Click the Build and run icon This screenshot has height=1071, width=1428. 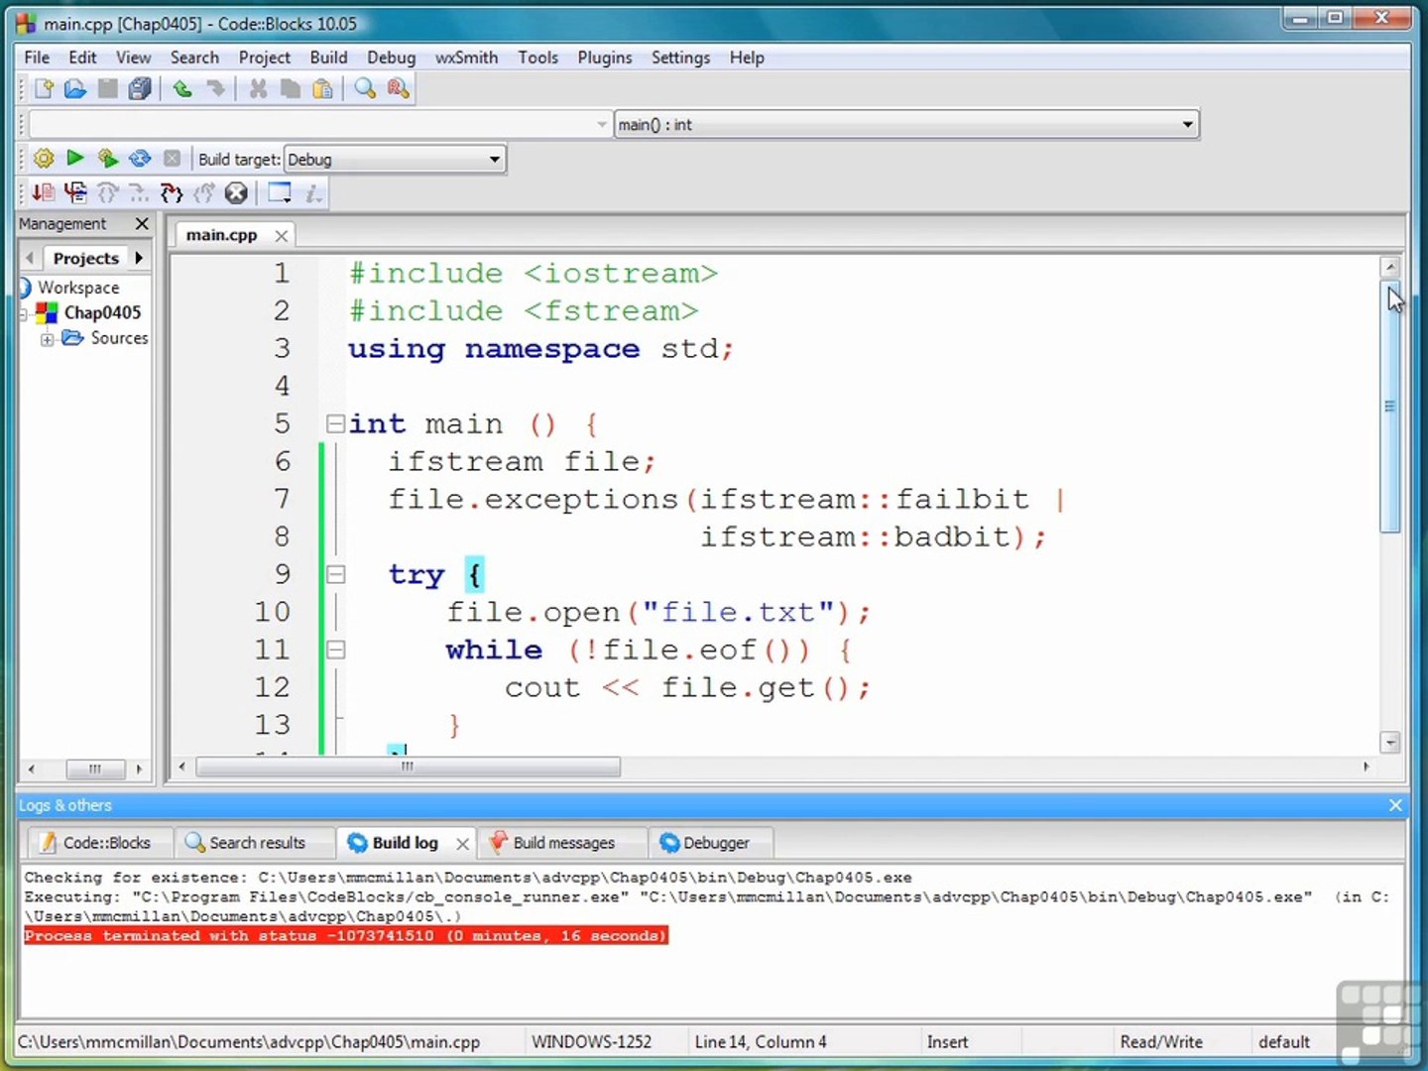point(107,159)
